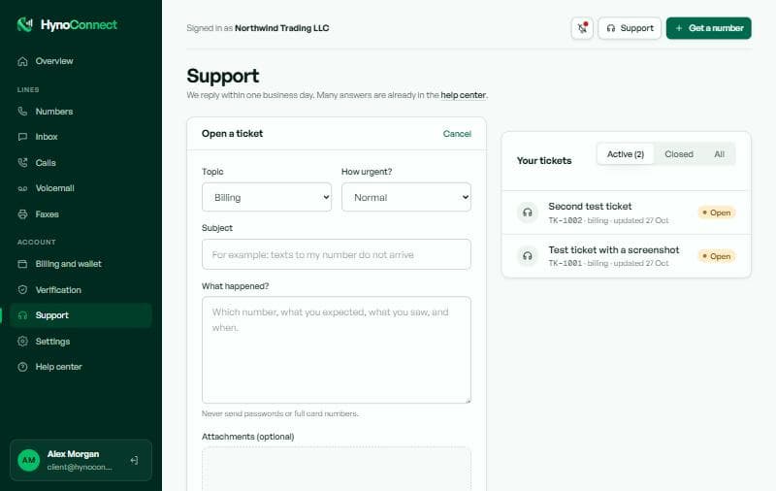This screenshot has height=491, width=776.
Task: Click headset icon of Second test ticket
Action: (528, 213)
